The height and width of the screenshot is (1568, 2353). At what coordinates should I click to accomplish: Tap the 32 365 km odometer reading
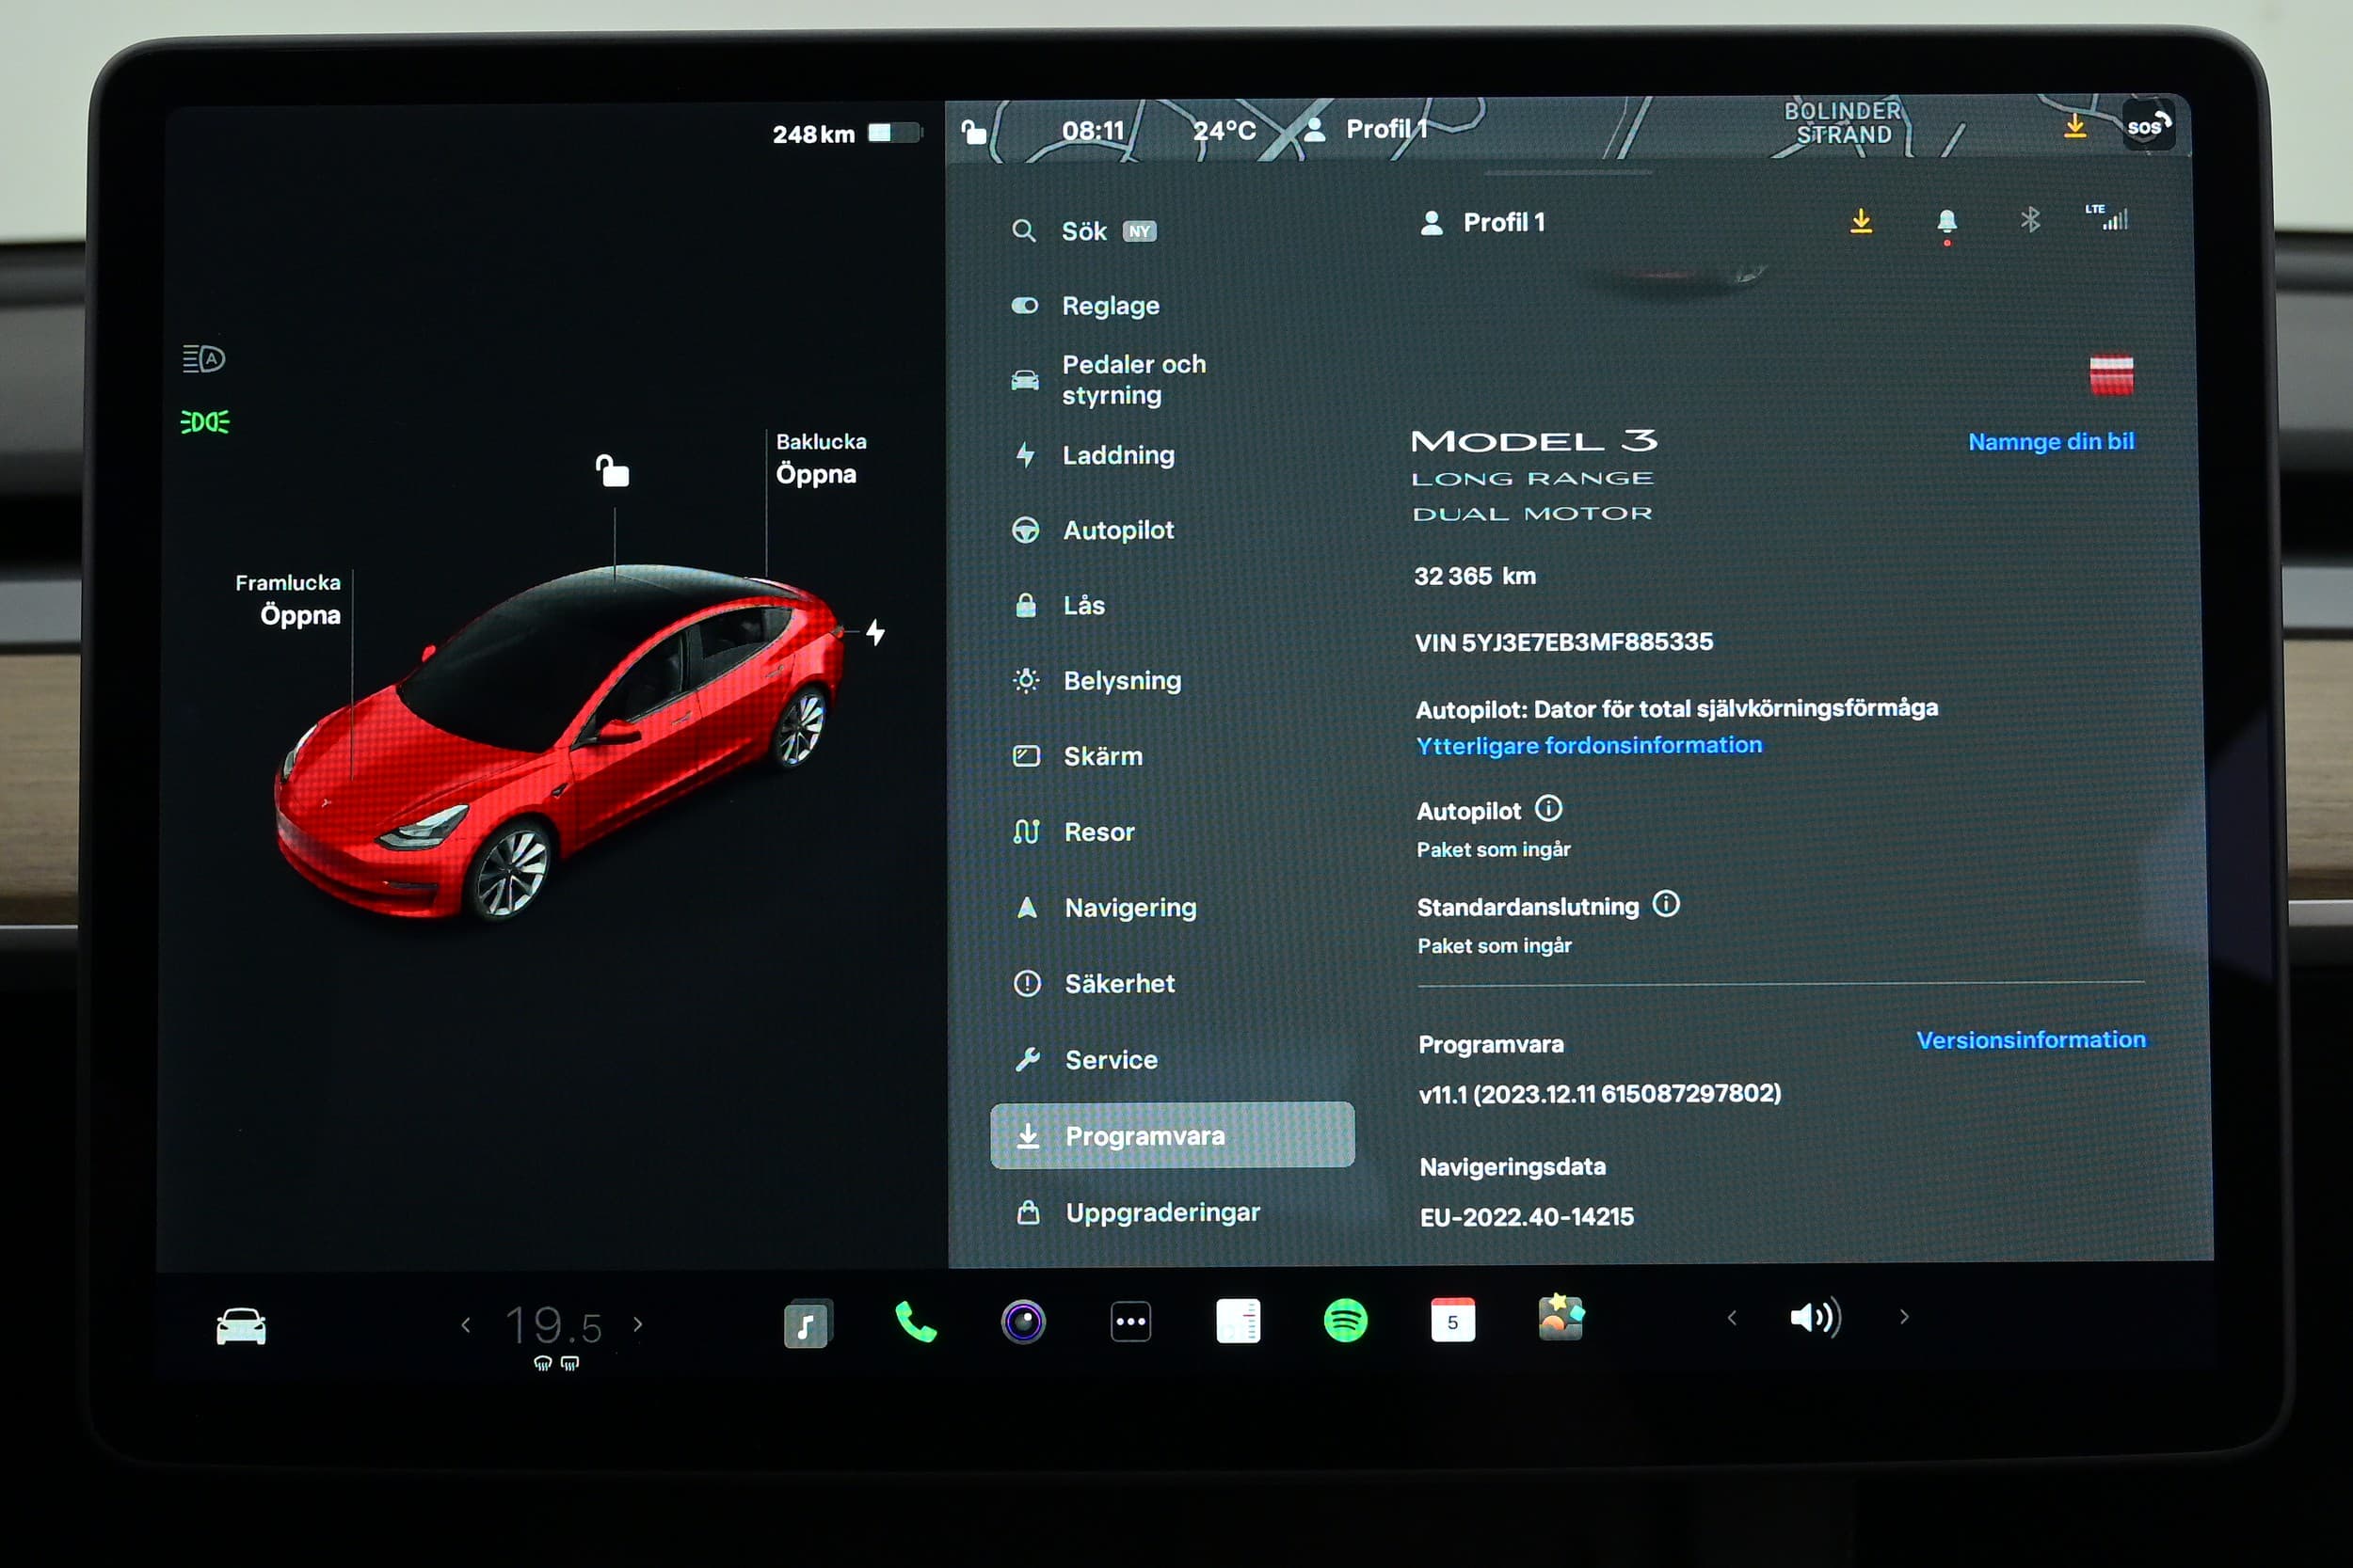(x=1475, y=576)
